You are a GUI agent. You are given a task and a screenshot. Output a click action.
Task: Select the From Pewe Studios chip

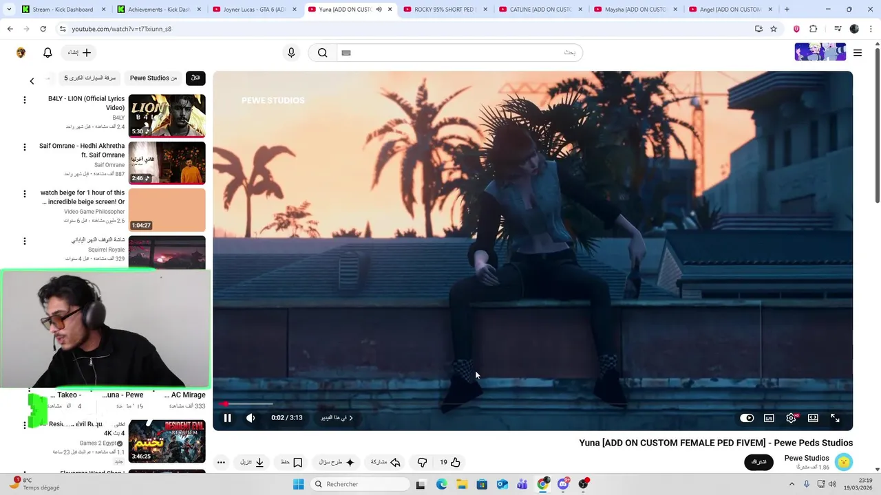click(153, 78)
